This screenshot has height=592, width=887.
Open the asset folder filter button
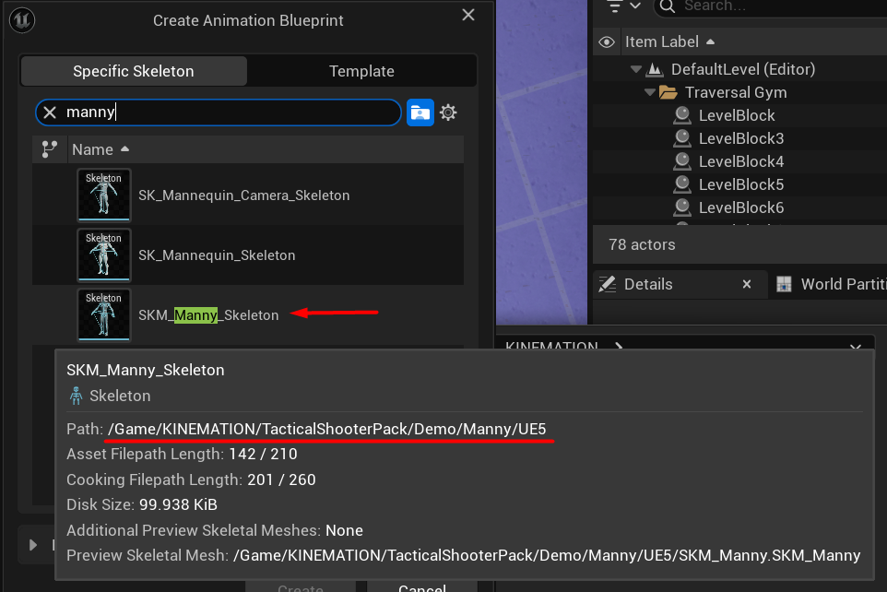click(x=420, y=112)
